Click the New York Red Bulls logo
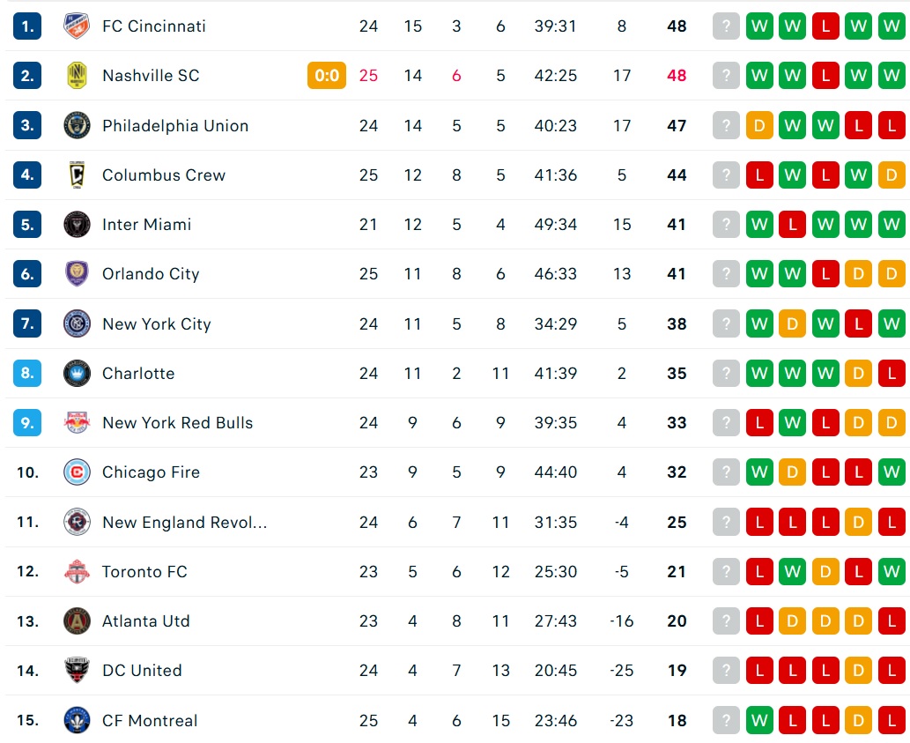910x743 pixels. (77, 422)
